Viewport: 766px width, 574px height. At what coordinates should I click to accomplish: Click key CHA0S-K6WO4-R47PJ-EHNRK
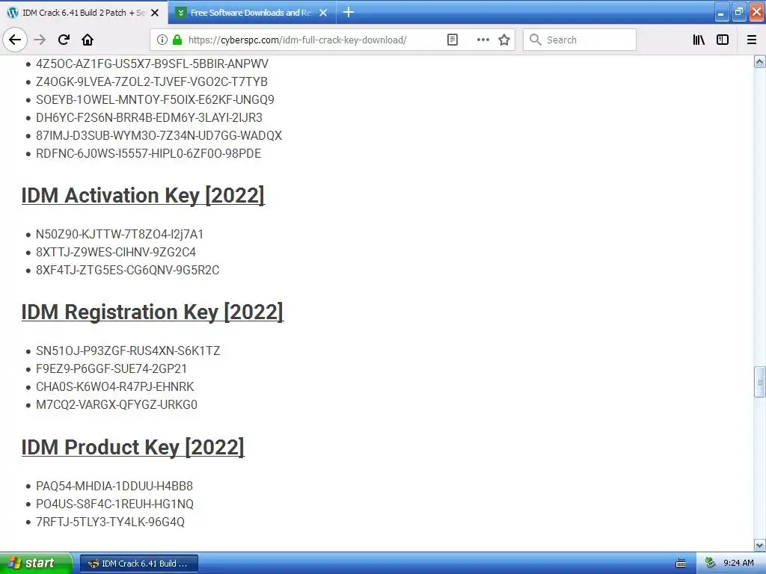(114, 386)
